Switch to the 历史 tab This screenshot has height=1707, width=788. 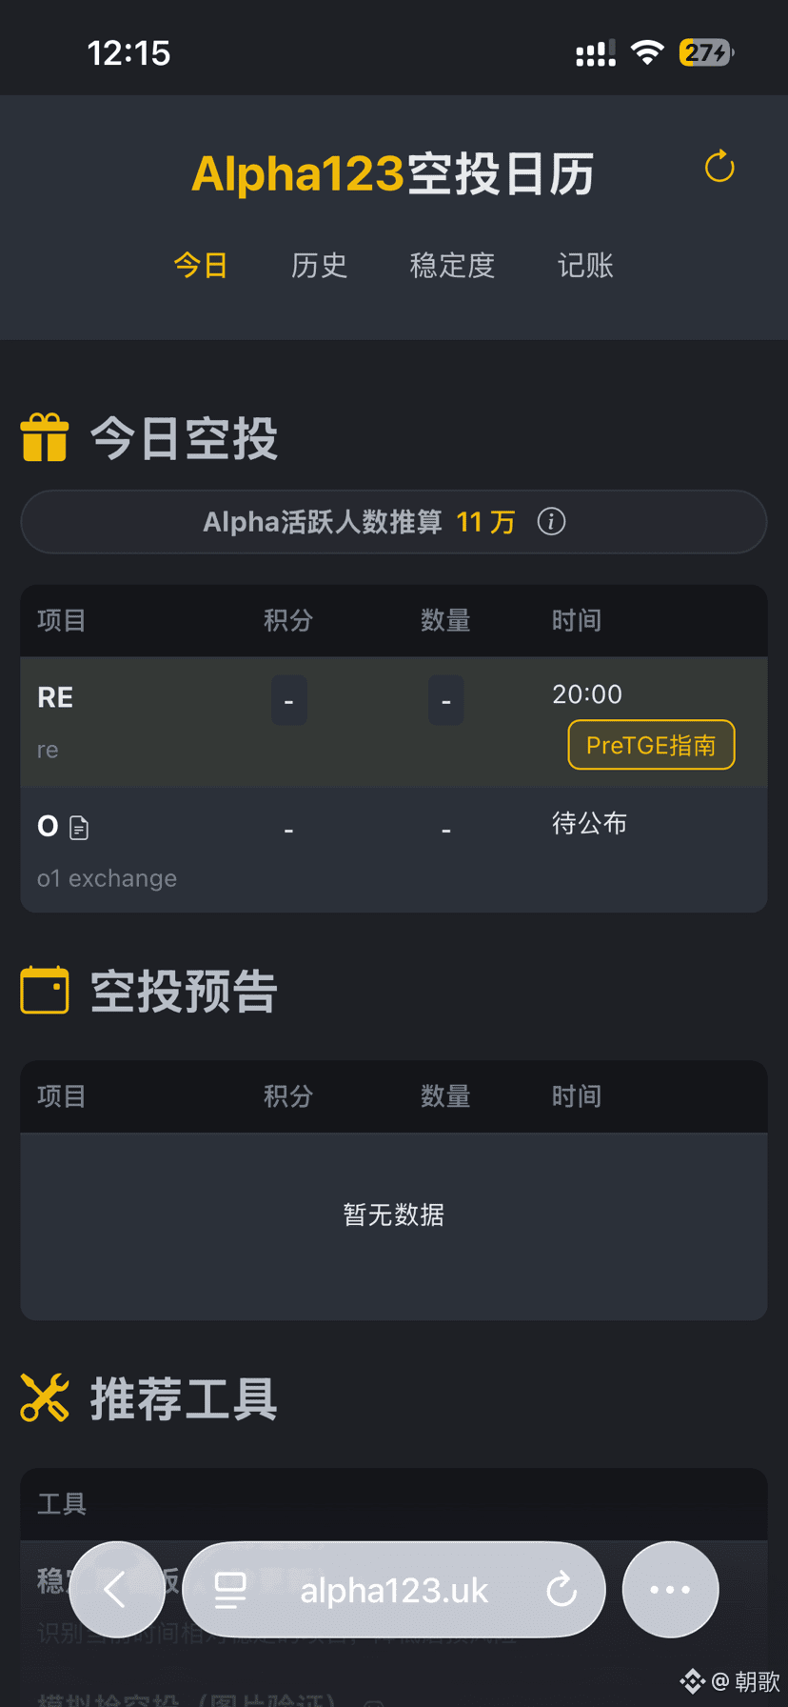click(319, 265)
